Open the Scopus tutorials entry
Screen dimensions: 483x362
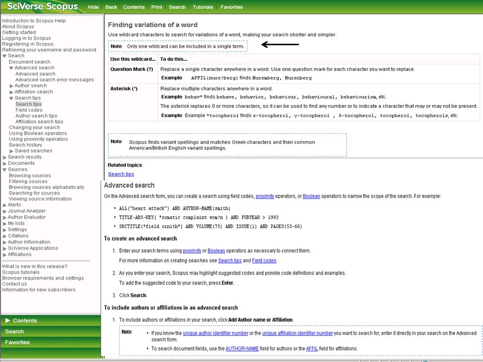click(21, 273)
